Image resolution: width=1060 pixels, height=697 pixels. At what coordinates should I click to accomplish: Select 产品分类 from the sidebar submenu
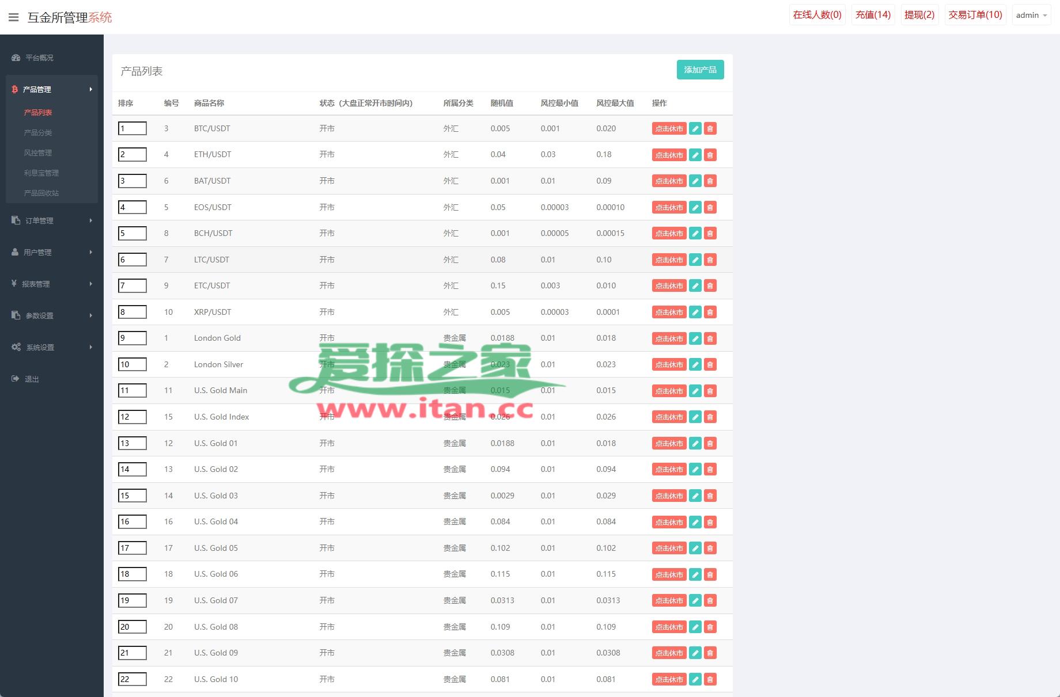pyautogui.click(x=38, y=132)
